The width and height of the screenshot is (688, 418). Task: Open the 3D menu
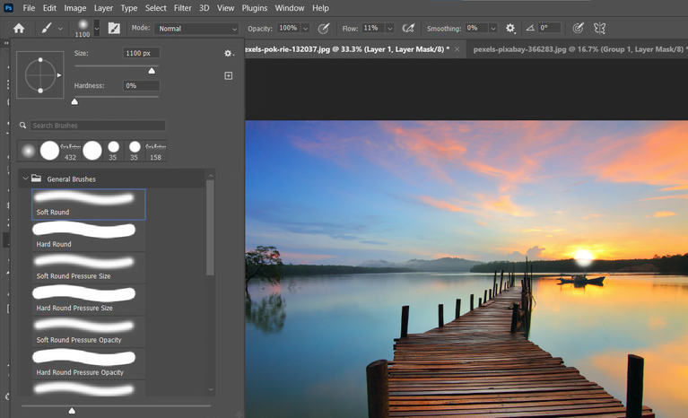point(204,8)
